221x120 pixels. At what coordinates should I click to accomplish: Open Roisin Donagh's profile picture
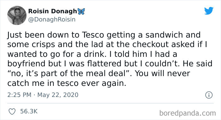(17, 15)
